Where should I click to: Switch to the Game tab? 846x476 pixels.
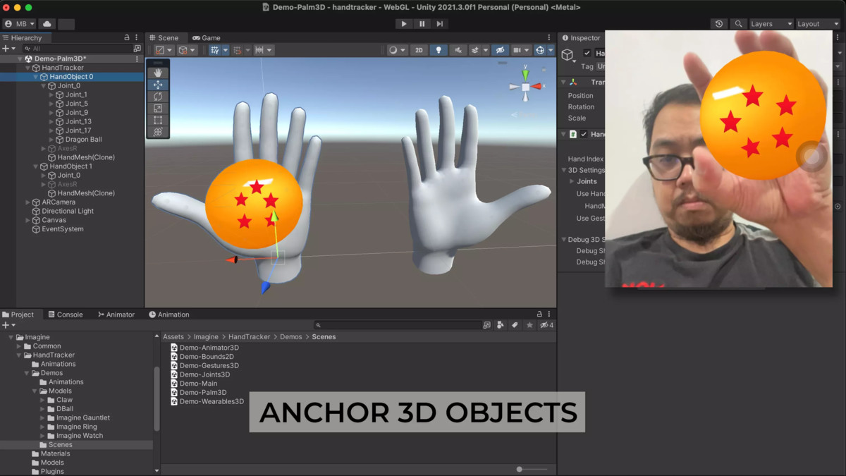(207, 37)
